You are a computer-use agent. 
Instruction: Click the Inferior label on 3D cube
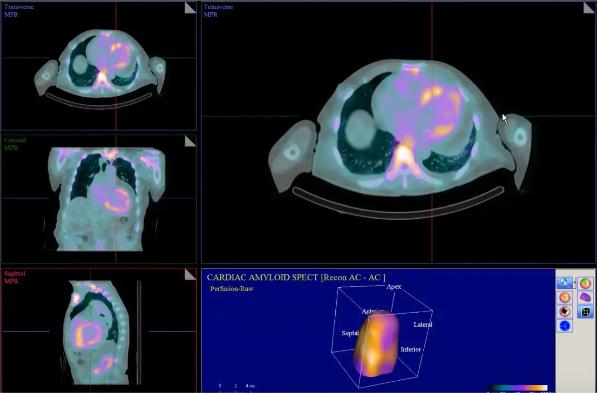[411, 349]
